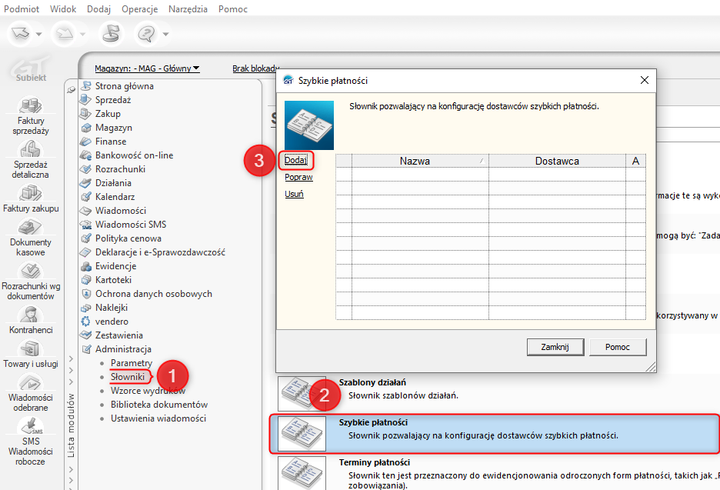
Task: Select Sprzedaż module
Action: pyautogui.click(x=113, y=100)
